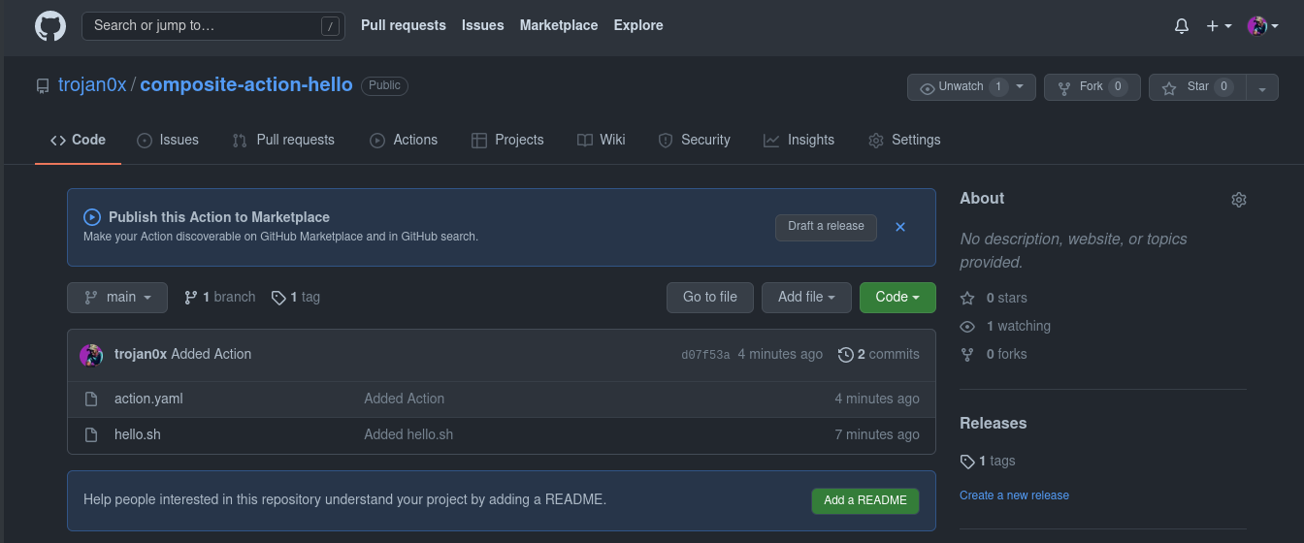Open the Wiki tab
Image resolution: width=1304 pixels, height=543 pixels.
tap(602, 140)
